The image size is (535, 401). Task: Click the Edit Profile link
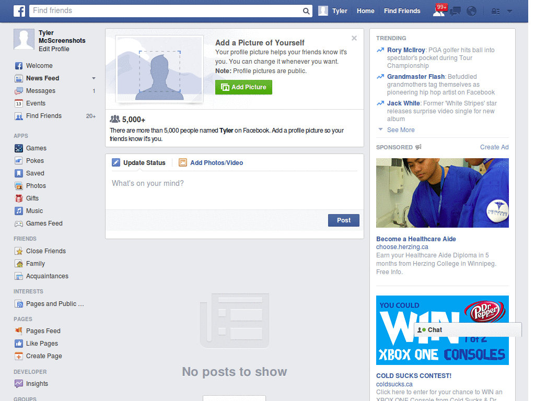pyautogui.click(x=54, y=49)
